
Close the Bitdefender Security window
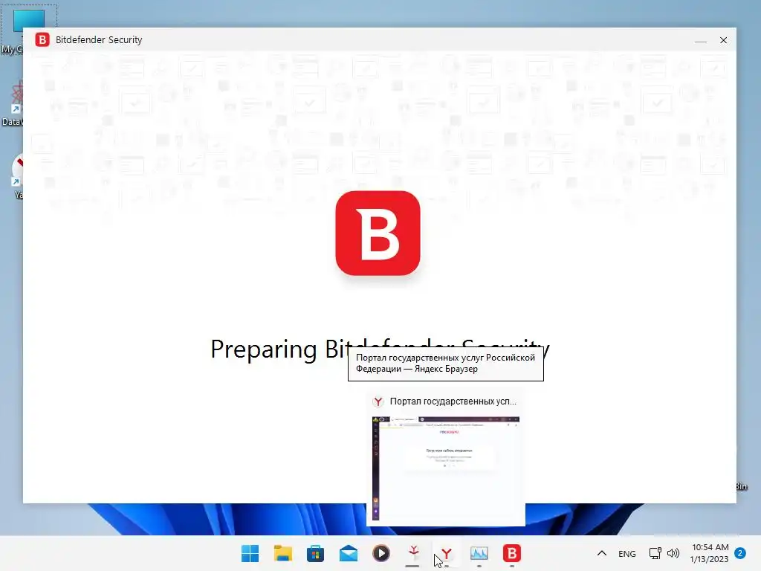[x=723, y=40]
